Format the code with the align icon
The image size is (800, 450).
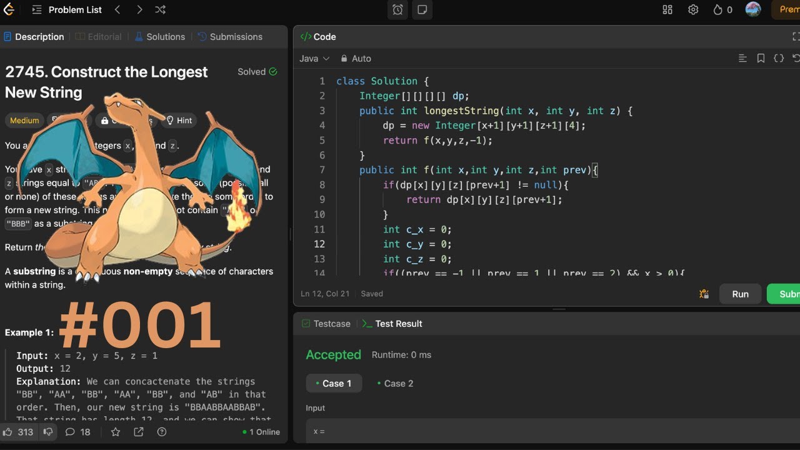tap(742, 58)
